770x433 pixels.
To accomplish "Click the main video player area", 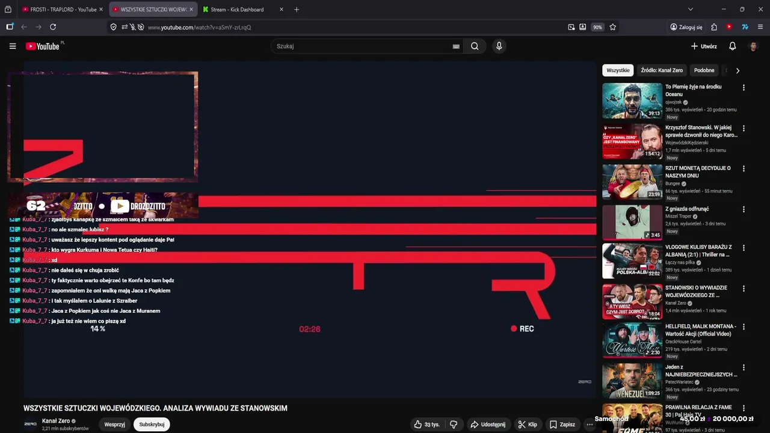I will click(x=310, y=229).
